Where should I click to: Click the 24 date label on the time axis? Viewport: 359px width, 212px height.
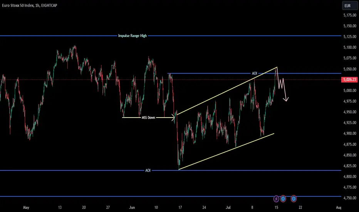204,207
